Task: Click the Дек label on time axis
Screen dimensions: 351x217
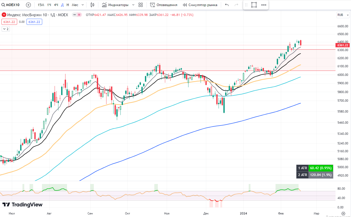Action: click(x=206, y=213)
